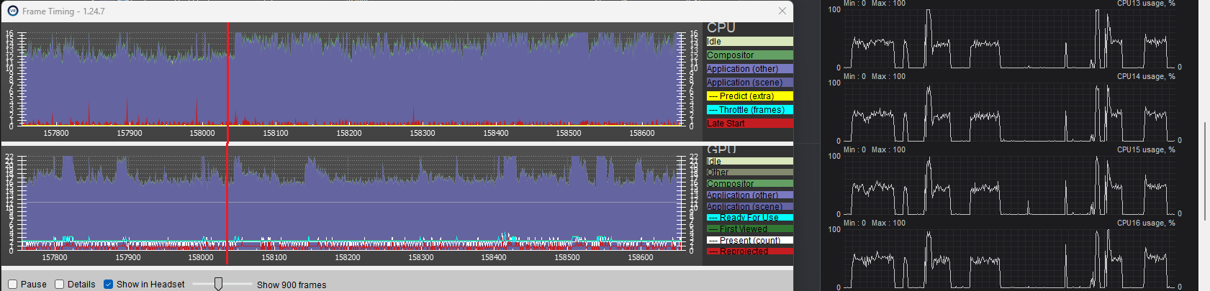
Task: Click frame 158300 on CPU graph axis
Action: pyautogui.click(x=423, y=133)
